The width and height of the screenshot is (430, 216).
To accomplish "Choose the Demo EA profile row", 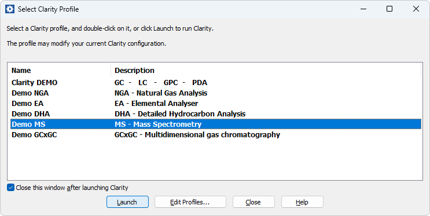I will point(215,104).
